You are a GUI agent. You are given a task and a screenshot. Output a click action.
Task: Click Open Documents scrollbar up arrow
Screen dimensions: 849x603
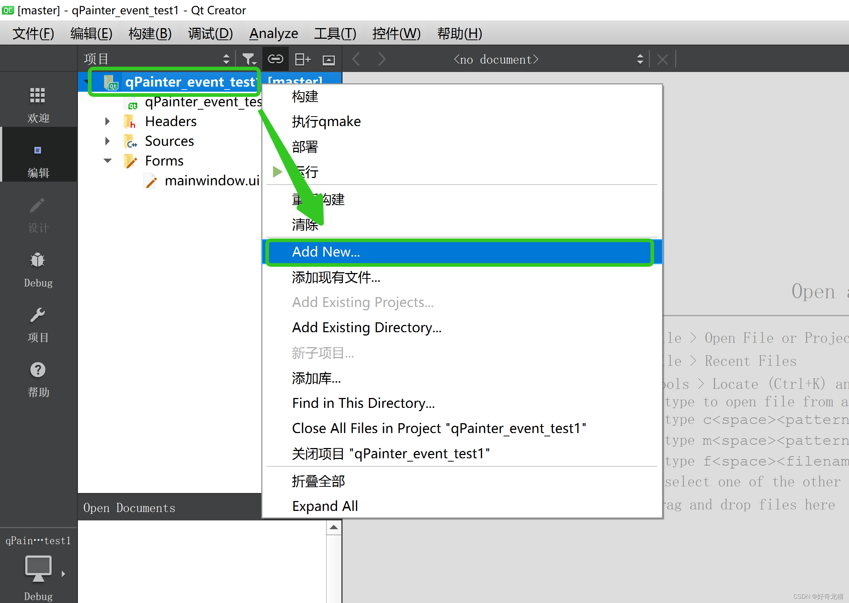[333, 527]
